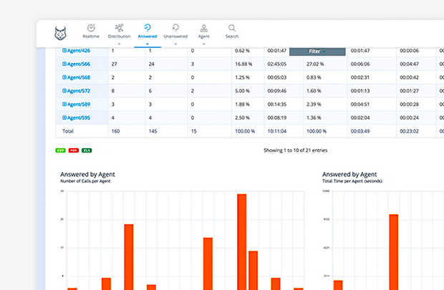Expand Agent/426 row plus icon

(64, 50)
